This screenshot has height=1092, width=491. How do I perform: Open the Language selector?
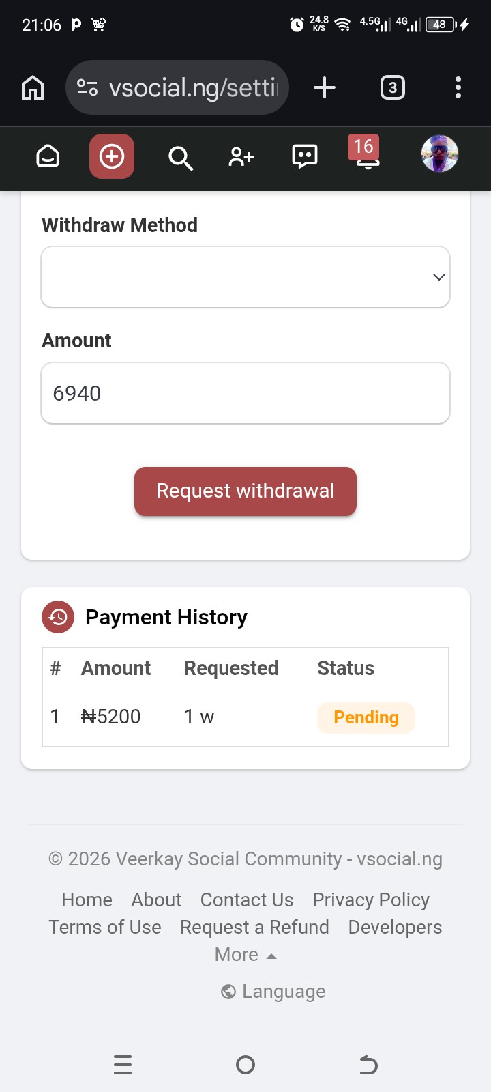[x=274, y=991]
